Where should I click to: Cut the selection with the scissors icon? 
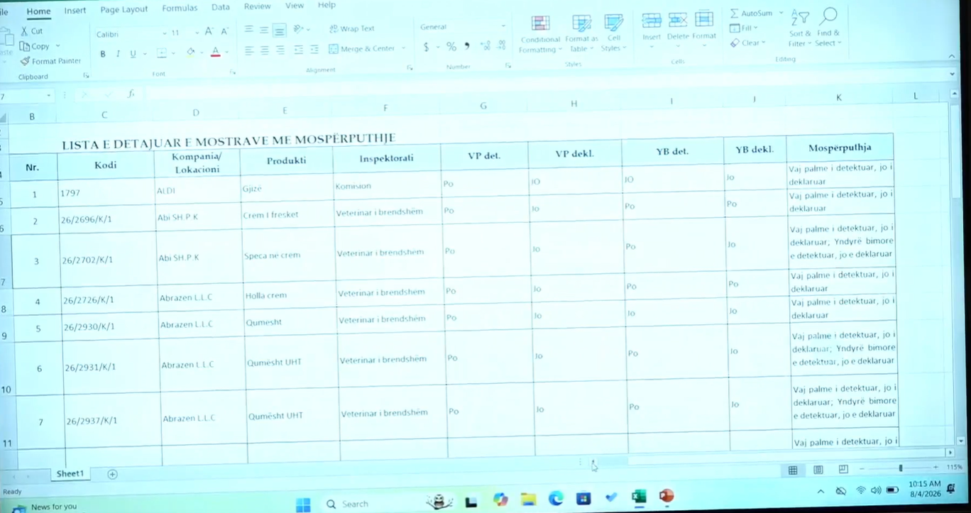[x=26, y=31]
